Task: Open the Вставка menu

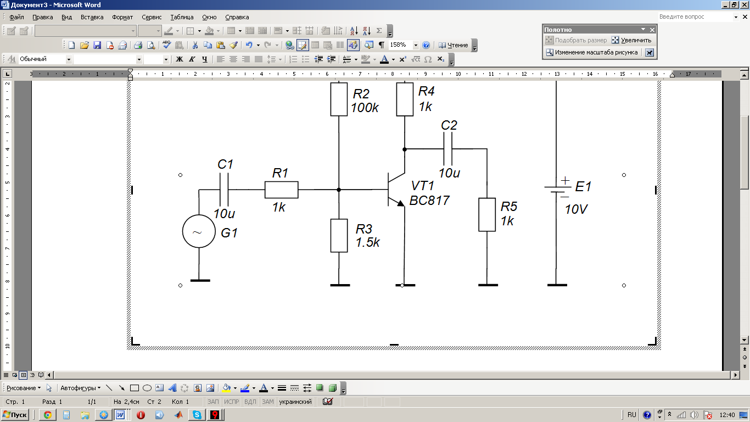Action: 92,17
